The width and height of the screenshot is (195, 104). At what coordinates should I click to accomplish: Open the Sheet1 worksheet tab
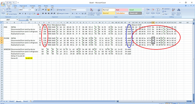coord(12,101)
